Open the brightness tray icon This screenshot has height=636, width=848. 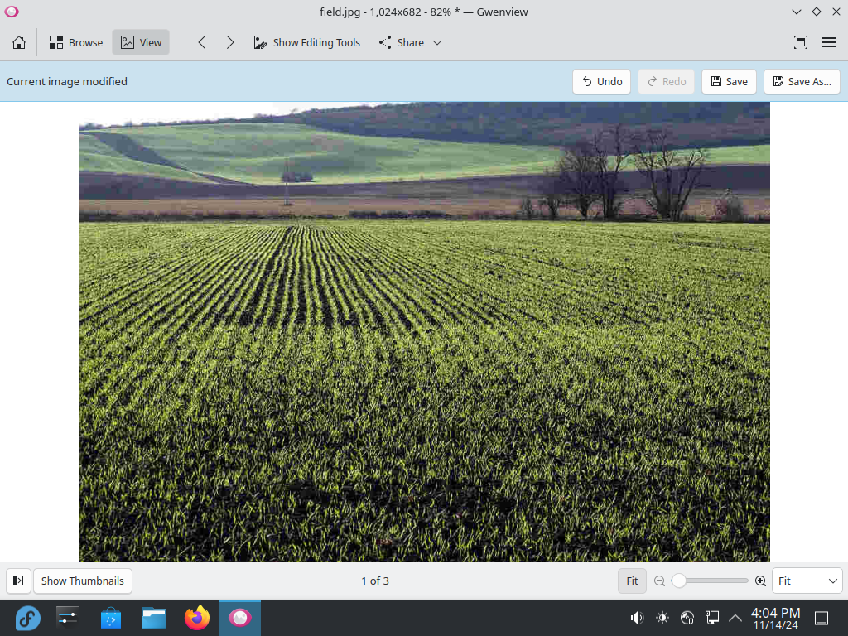662,618
